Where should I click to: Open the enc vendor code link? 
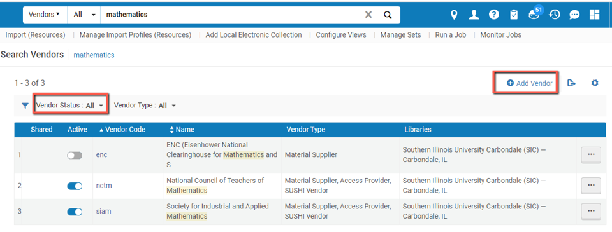click(x=101, y=155)
